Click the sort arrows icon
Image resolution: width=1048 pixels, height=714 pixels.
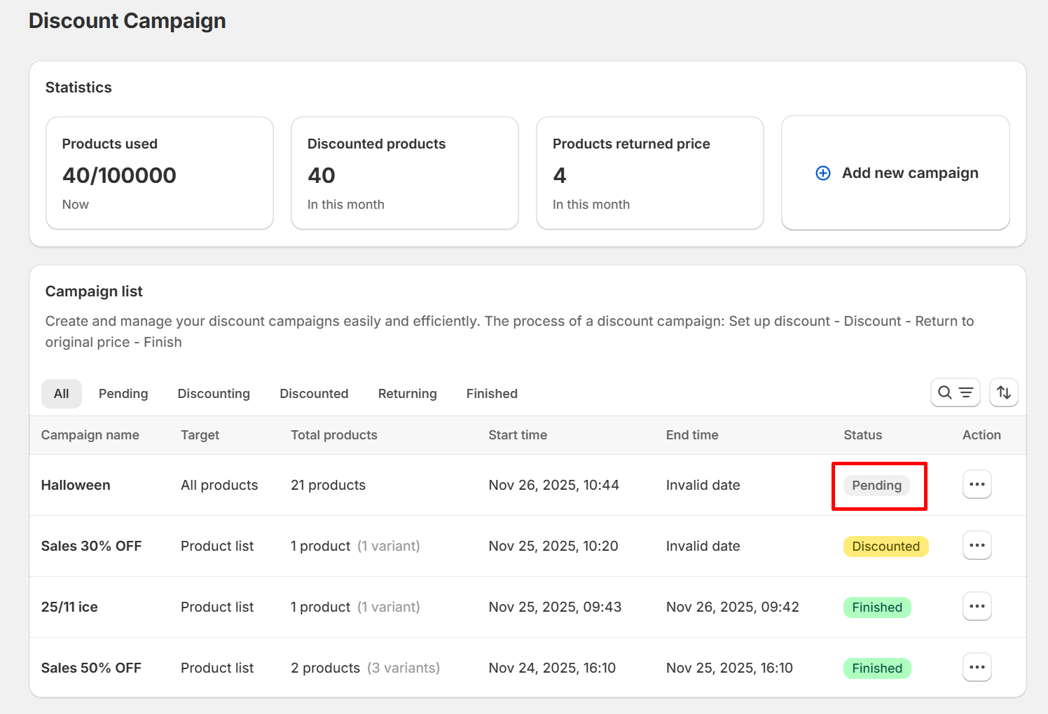pos(1003,392)
